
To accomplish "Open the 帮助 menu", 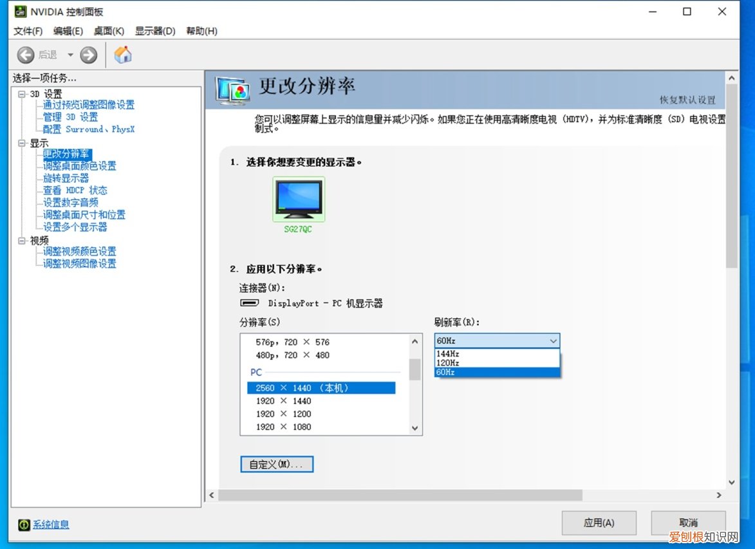I will 201,31.
